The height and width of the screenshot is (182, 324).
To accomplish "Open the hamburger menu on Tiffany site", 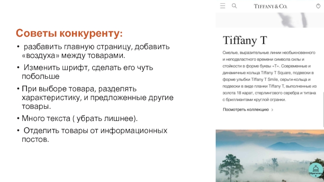I will (x=222, y=6).
